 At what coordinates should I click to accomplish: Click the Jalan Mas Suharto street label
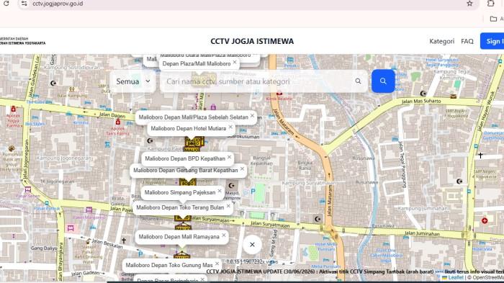coord(421,101)
